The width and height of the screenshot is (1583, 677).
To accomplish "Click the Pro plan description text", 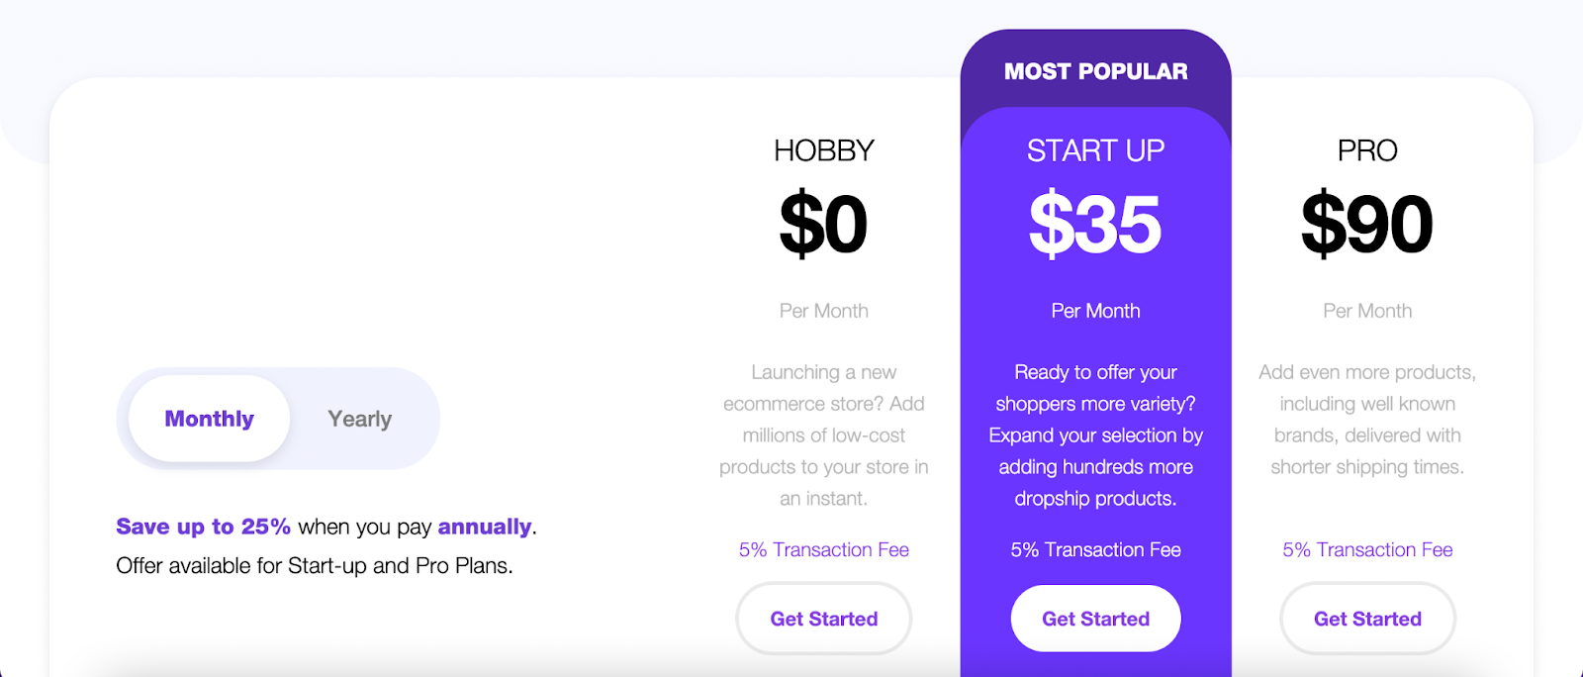I will (1367, 420).
